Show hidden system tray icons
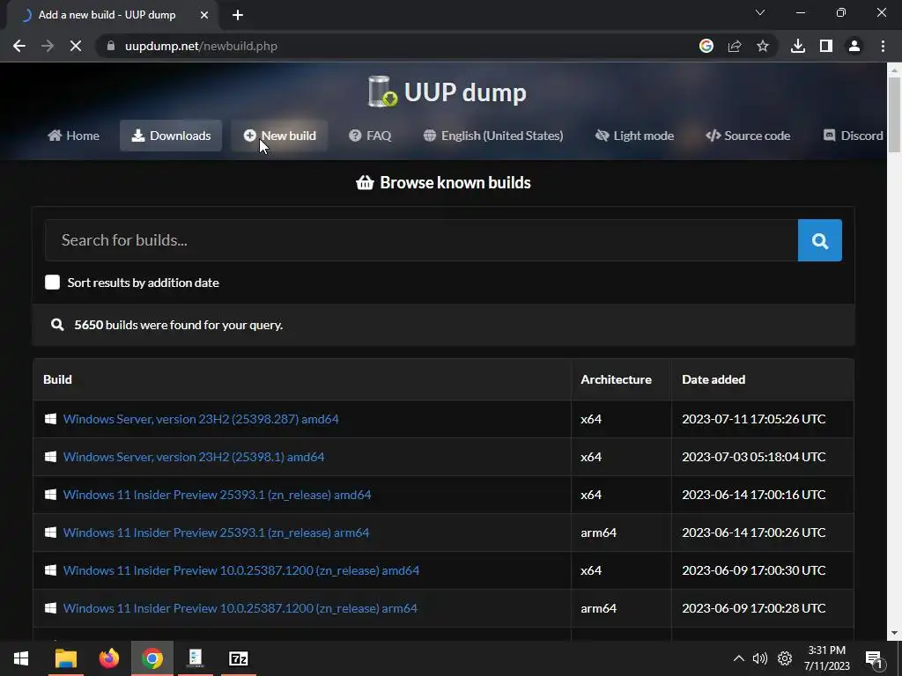902x676 pixels. click(x=739, y=658)
